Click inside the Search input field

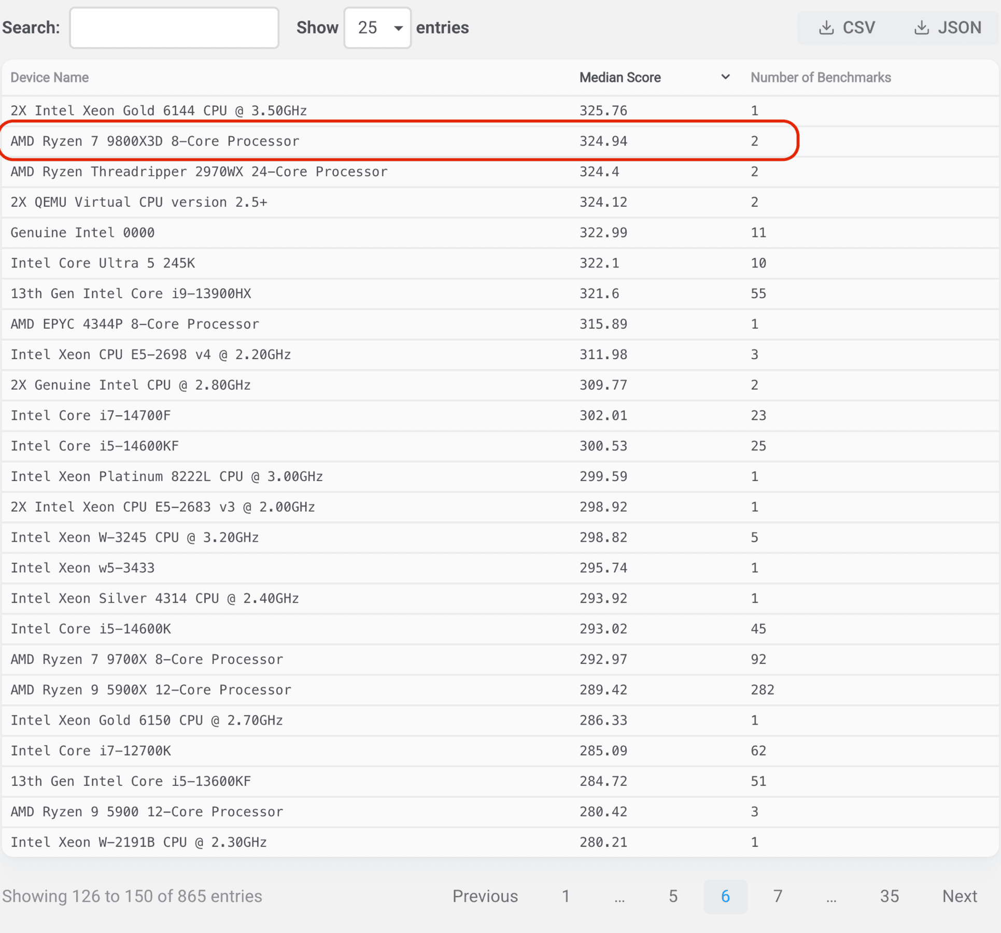pyautogui.click(x=174, y=27)
